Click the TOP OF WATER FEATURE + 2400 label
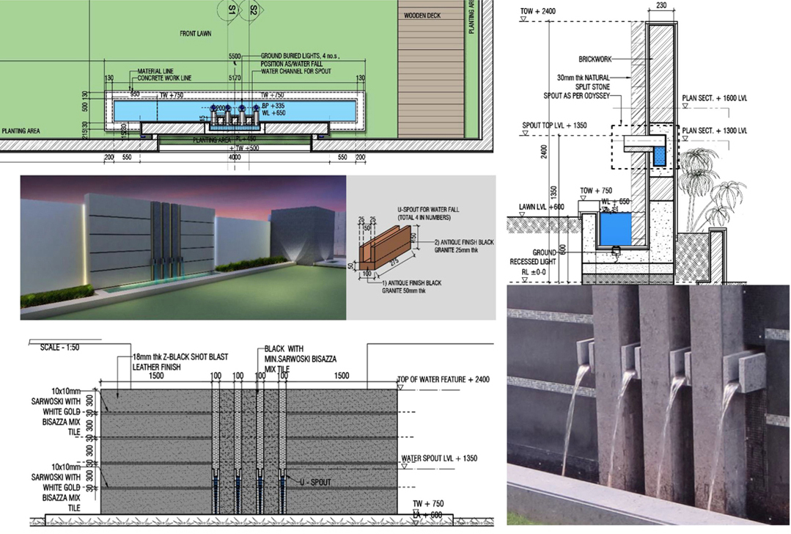This screenshot has width=791, height=534. pos(444,379)
